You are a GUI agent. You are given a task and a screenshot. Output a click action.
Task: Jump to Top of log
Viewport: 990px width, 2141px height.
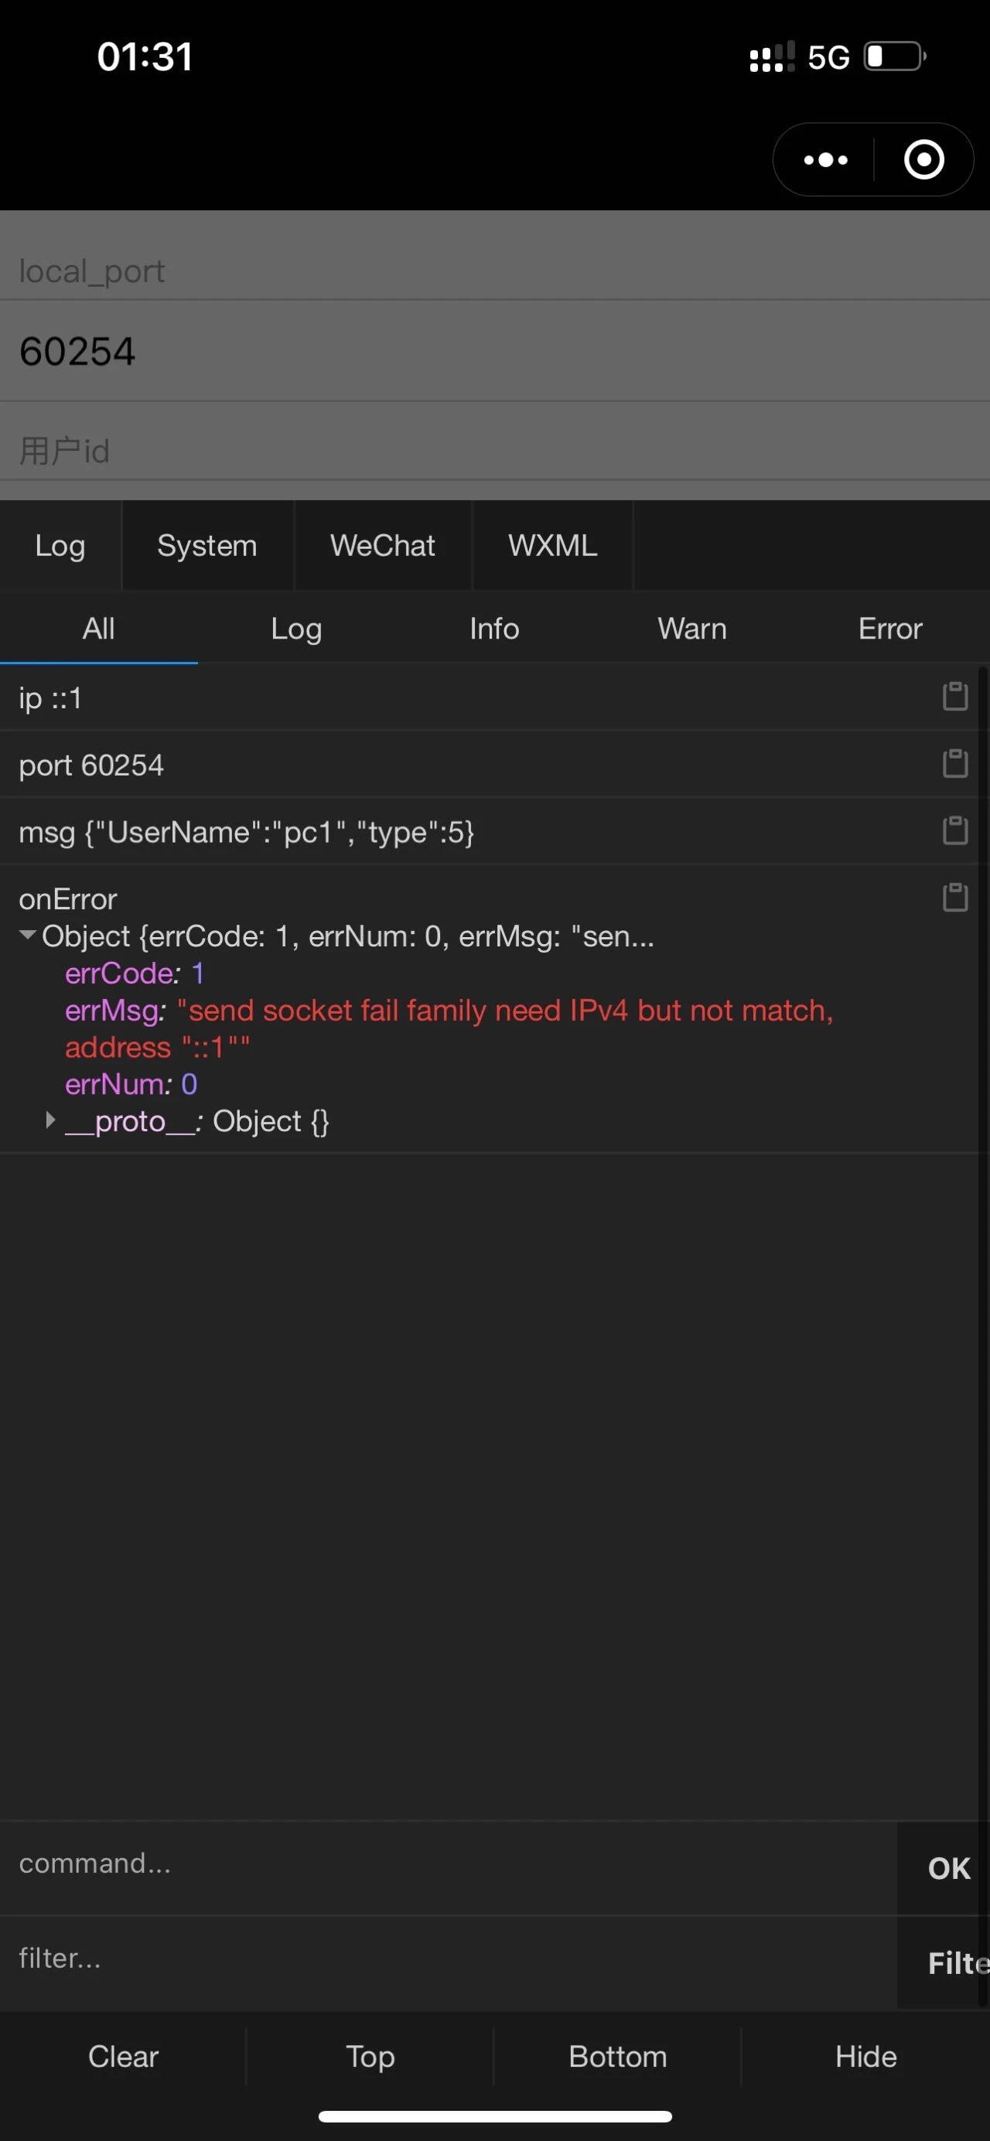coord(370,2056)
